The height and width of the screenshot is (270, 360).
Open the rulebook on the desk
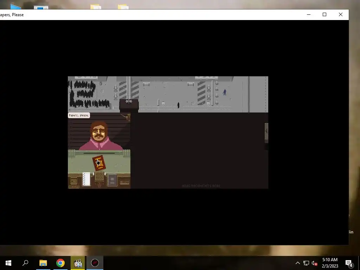[112, 180]
